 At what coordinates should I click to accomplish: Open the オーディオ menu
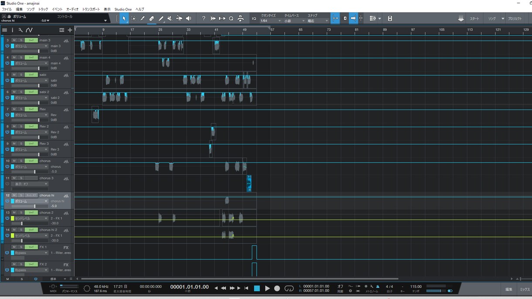[72, 9]
